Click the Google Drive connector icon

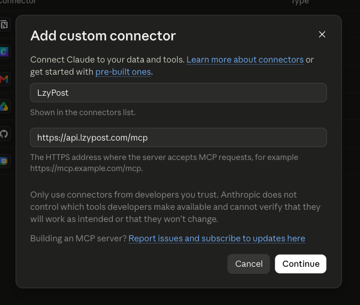click(x=4, y=106)
